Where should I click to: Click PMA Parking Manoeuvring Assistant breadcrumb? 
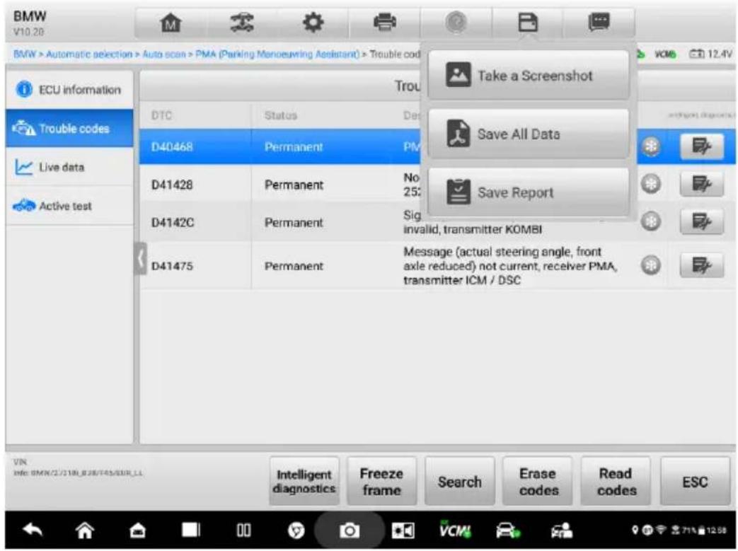[x=277, y=54]
